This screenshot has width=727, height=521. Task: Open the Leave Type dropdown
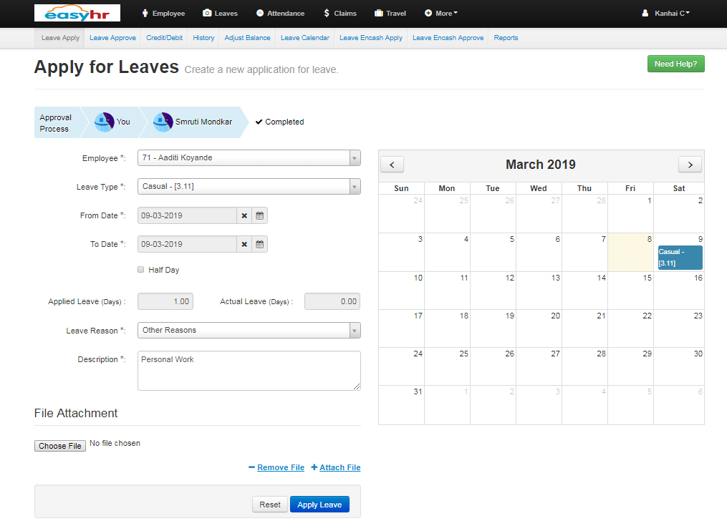[x=355, y=187]
